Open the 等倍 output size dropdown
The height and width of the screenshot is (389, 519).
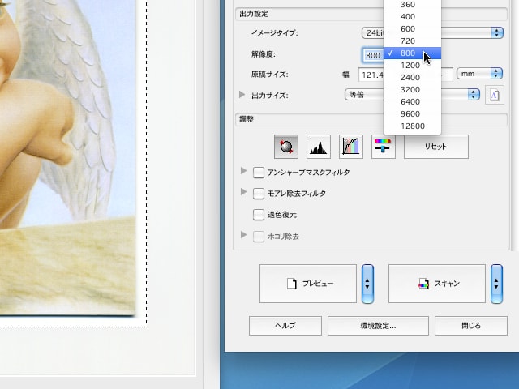tap(412, 95)
